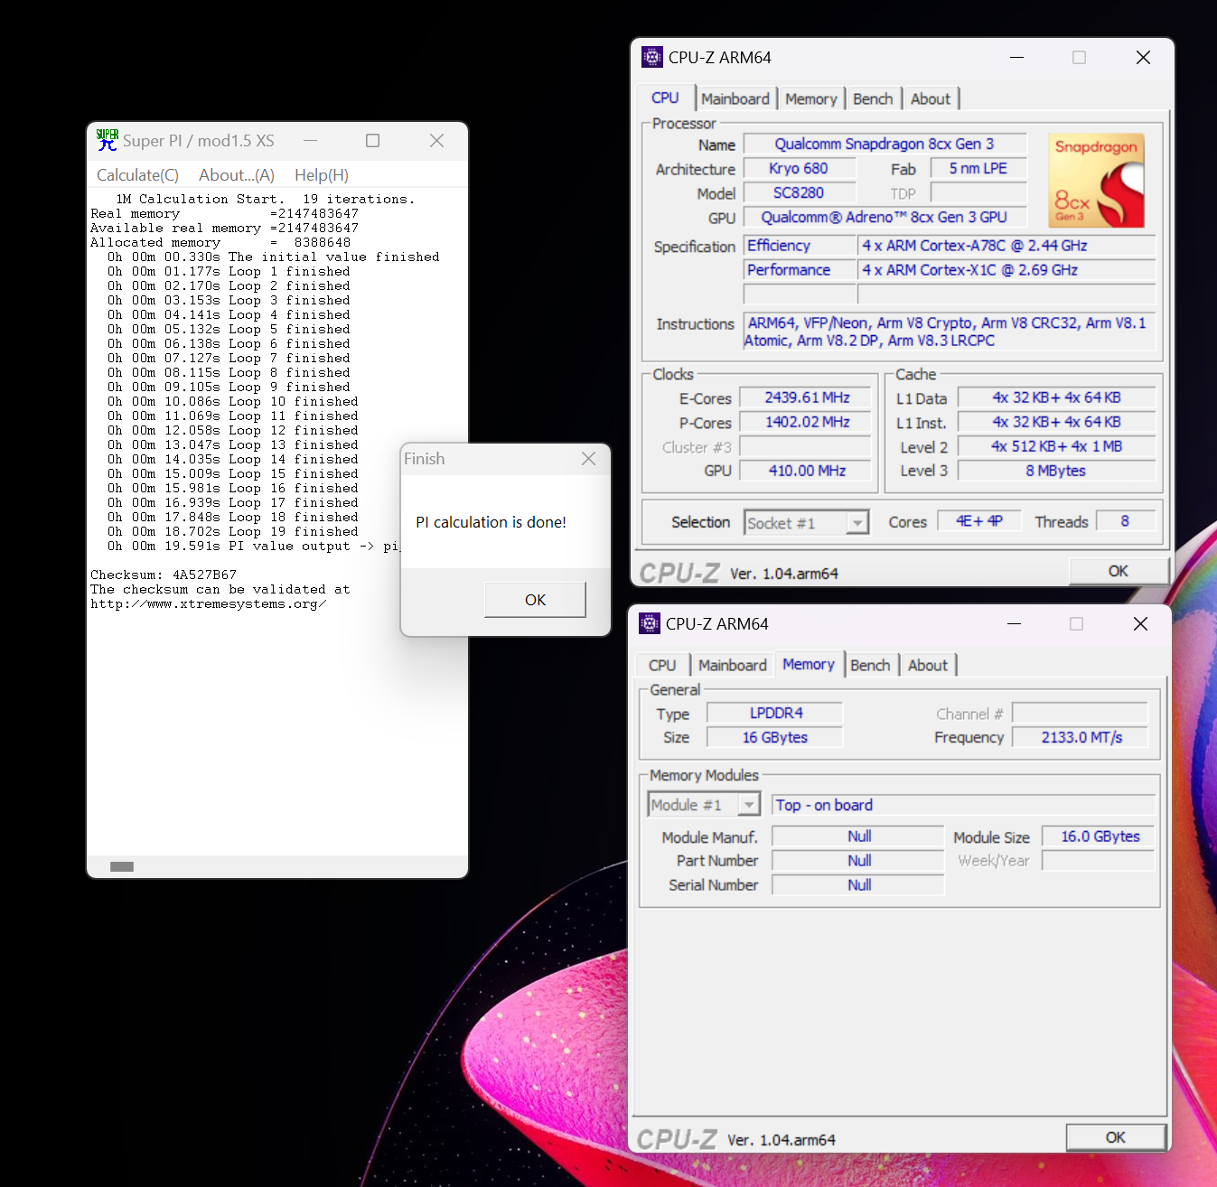The width and height of the screenshot is (1217, 1187).
Task: Click the CPU-Z icon in the lower CPU-Z window title bar
Action: click(650, 623)
